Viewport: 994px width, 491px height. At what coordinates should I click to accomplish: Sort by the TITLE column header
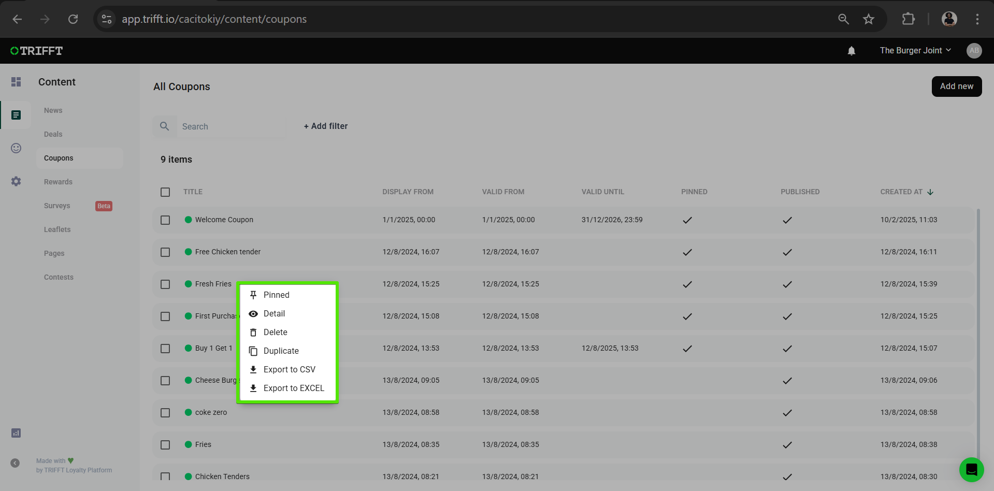click(x=193, y=192)
